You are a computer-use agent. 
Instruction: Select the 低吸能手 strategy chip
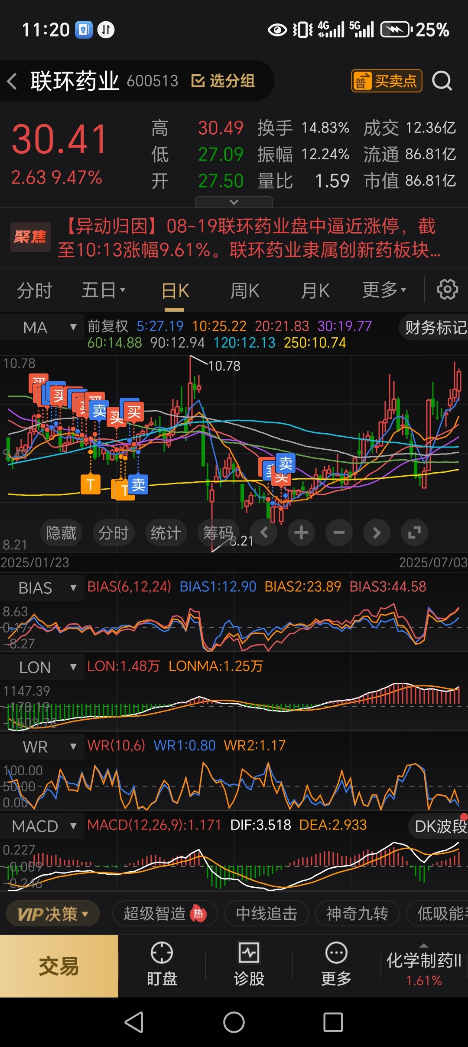438,914
